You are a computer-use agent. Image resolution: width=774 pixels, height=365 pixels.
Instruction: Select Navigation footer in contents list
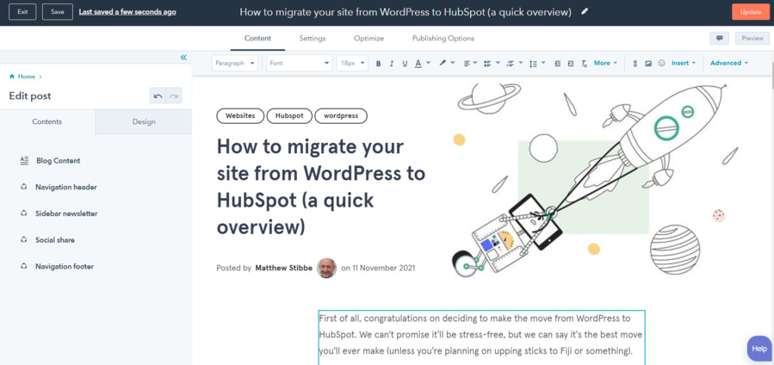pos(65,266)
